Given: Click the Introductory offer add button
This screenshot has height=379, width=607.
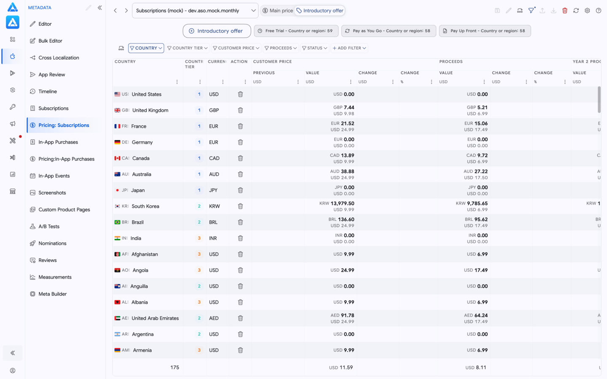Looking at the screenshot, I should point(217,31).
